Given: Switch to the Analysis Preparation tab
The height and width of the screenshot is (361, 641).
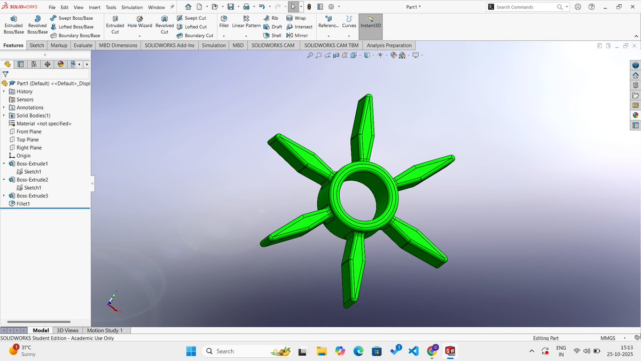Looking at the screenshot, I should [389, 45].
